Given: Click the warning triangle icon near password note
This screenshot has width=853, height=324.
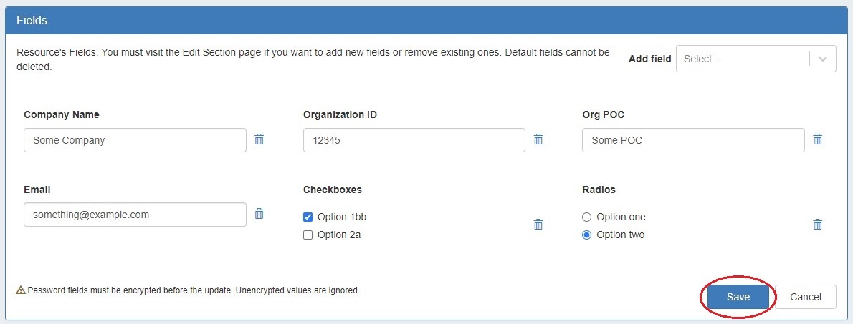Looking at the screenshot, I should (x=21, y=291).
